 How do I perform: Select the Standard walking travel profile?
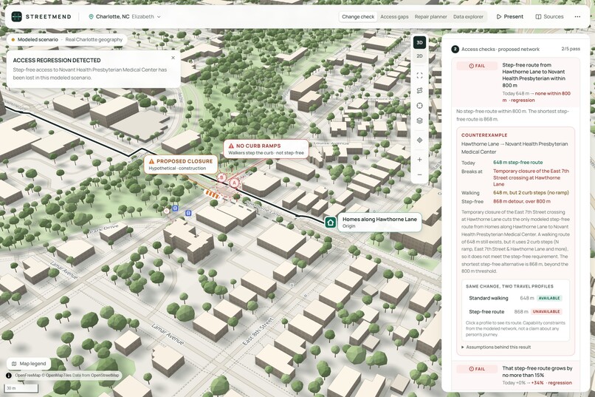click(515, 298)
